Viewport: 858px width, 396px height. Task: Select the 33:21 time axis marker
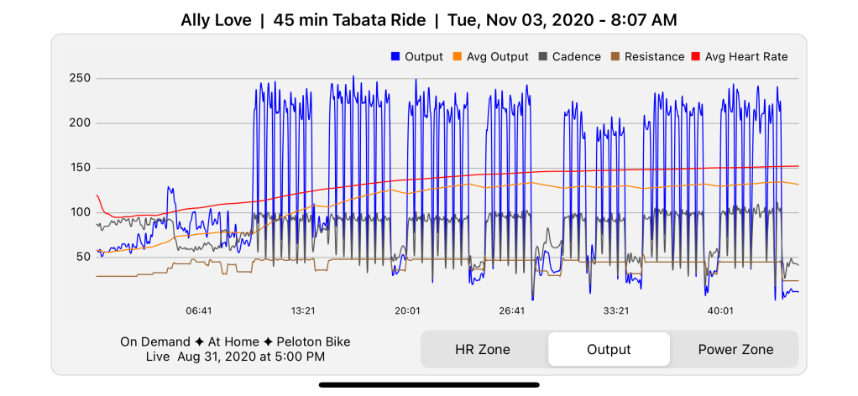615,310
